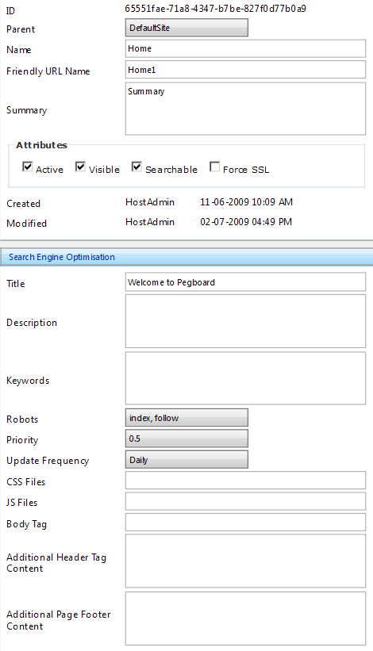This screenshot has height=651, width=373.
Task: Click the Body Tag input field
Action: [245, 523]
